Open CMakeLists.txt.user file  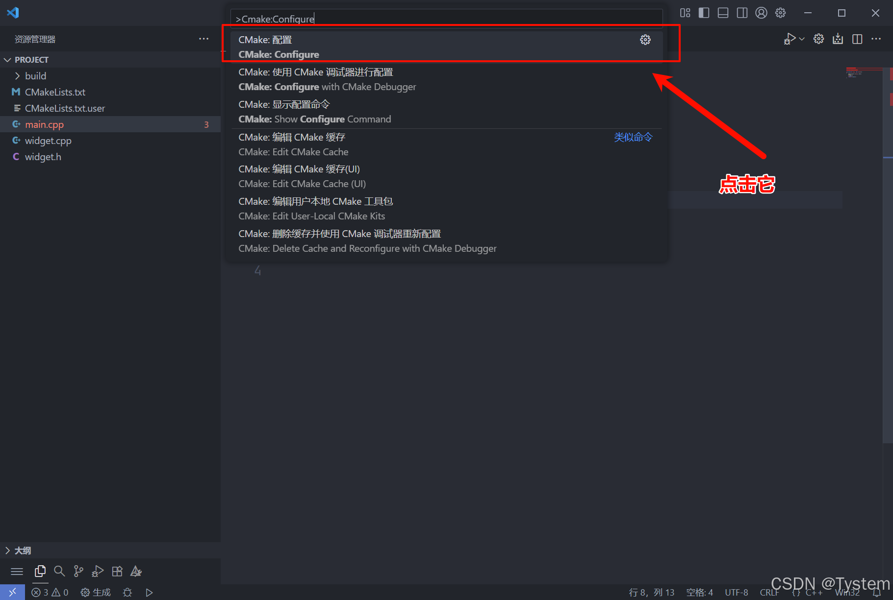(110, 108)
